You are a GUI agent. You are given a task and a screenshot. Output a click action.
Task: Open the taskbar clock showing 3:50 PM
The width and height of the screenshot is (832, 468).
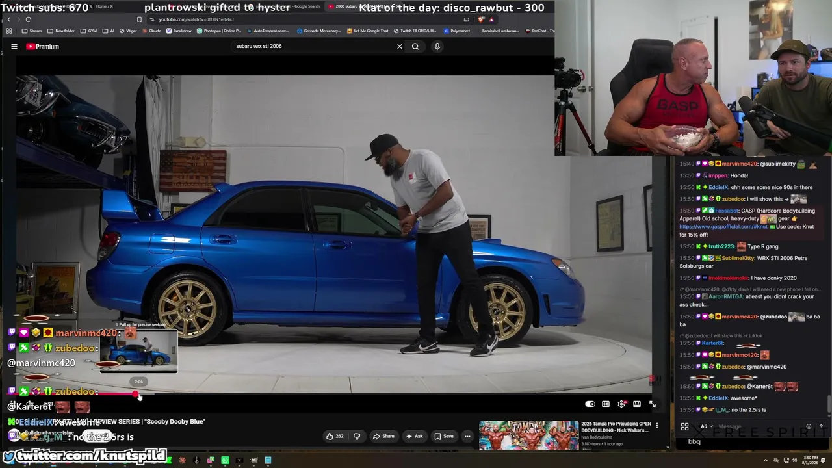click(810, 461)
